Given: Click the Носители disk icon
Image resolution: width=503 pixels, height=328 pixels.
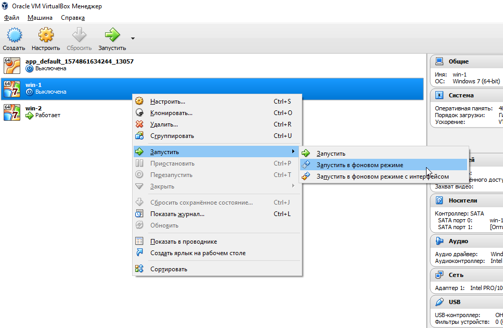Looking at the screenshot, I should pos(439,200).
